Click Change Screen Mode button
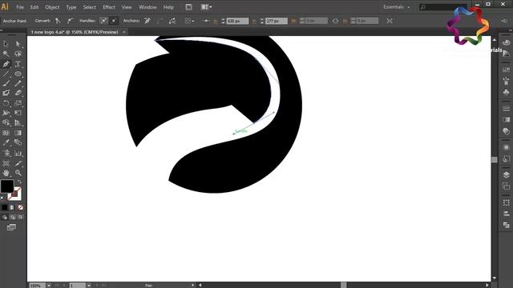 click(11, 227)
